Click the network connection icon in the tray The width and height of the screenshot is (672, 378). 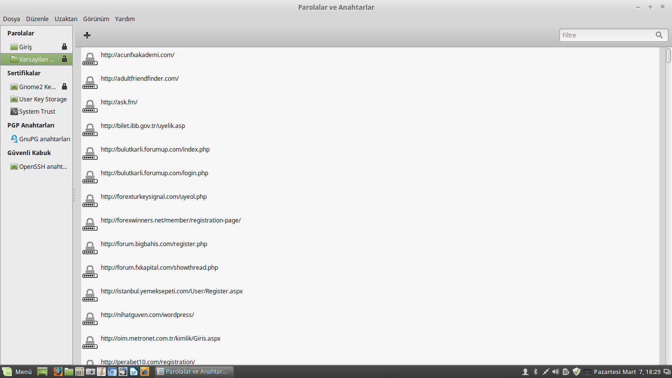(x=546, y=372)
